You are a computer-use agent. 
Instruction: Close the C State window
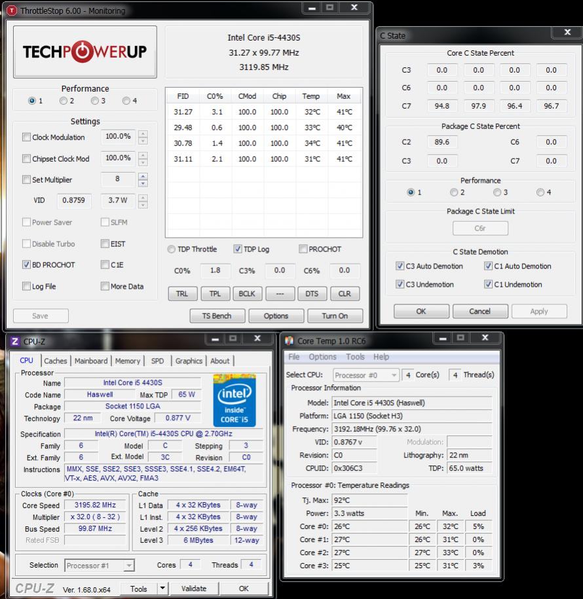tap(567, 33)
